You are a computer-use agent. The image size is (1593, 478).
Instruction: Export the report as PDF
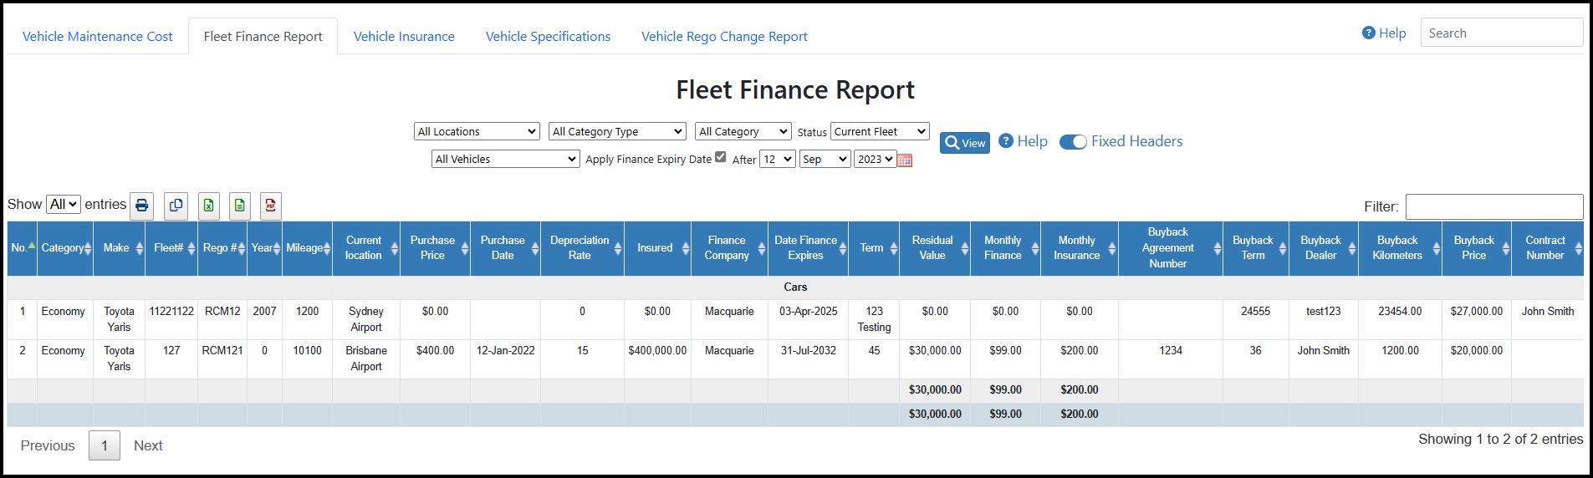click(x=271, y=206)
